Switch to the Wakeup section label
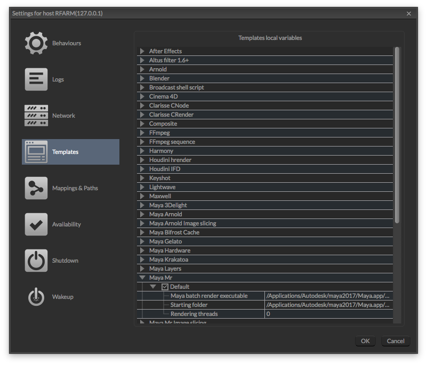427x365 pixels. [x=62, y=297]
